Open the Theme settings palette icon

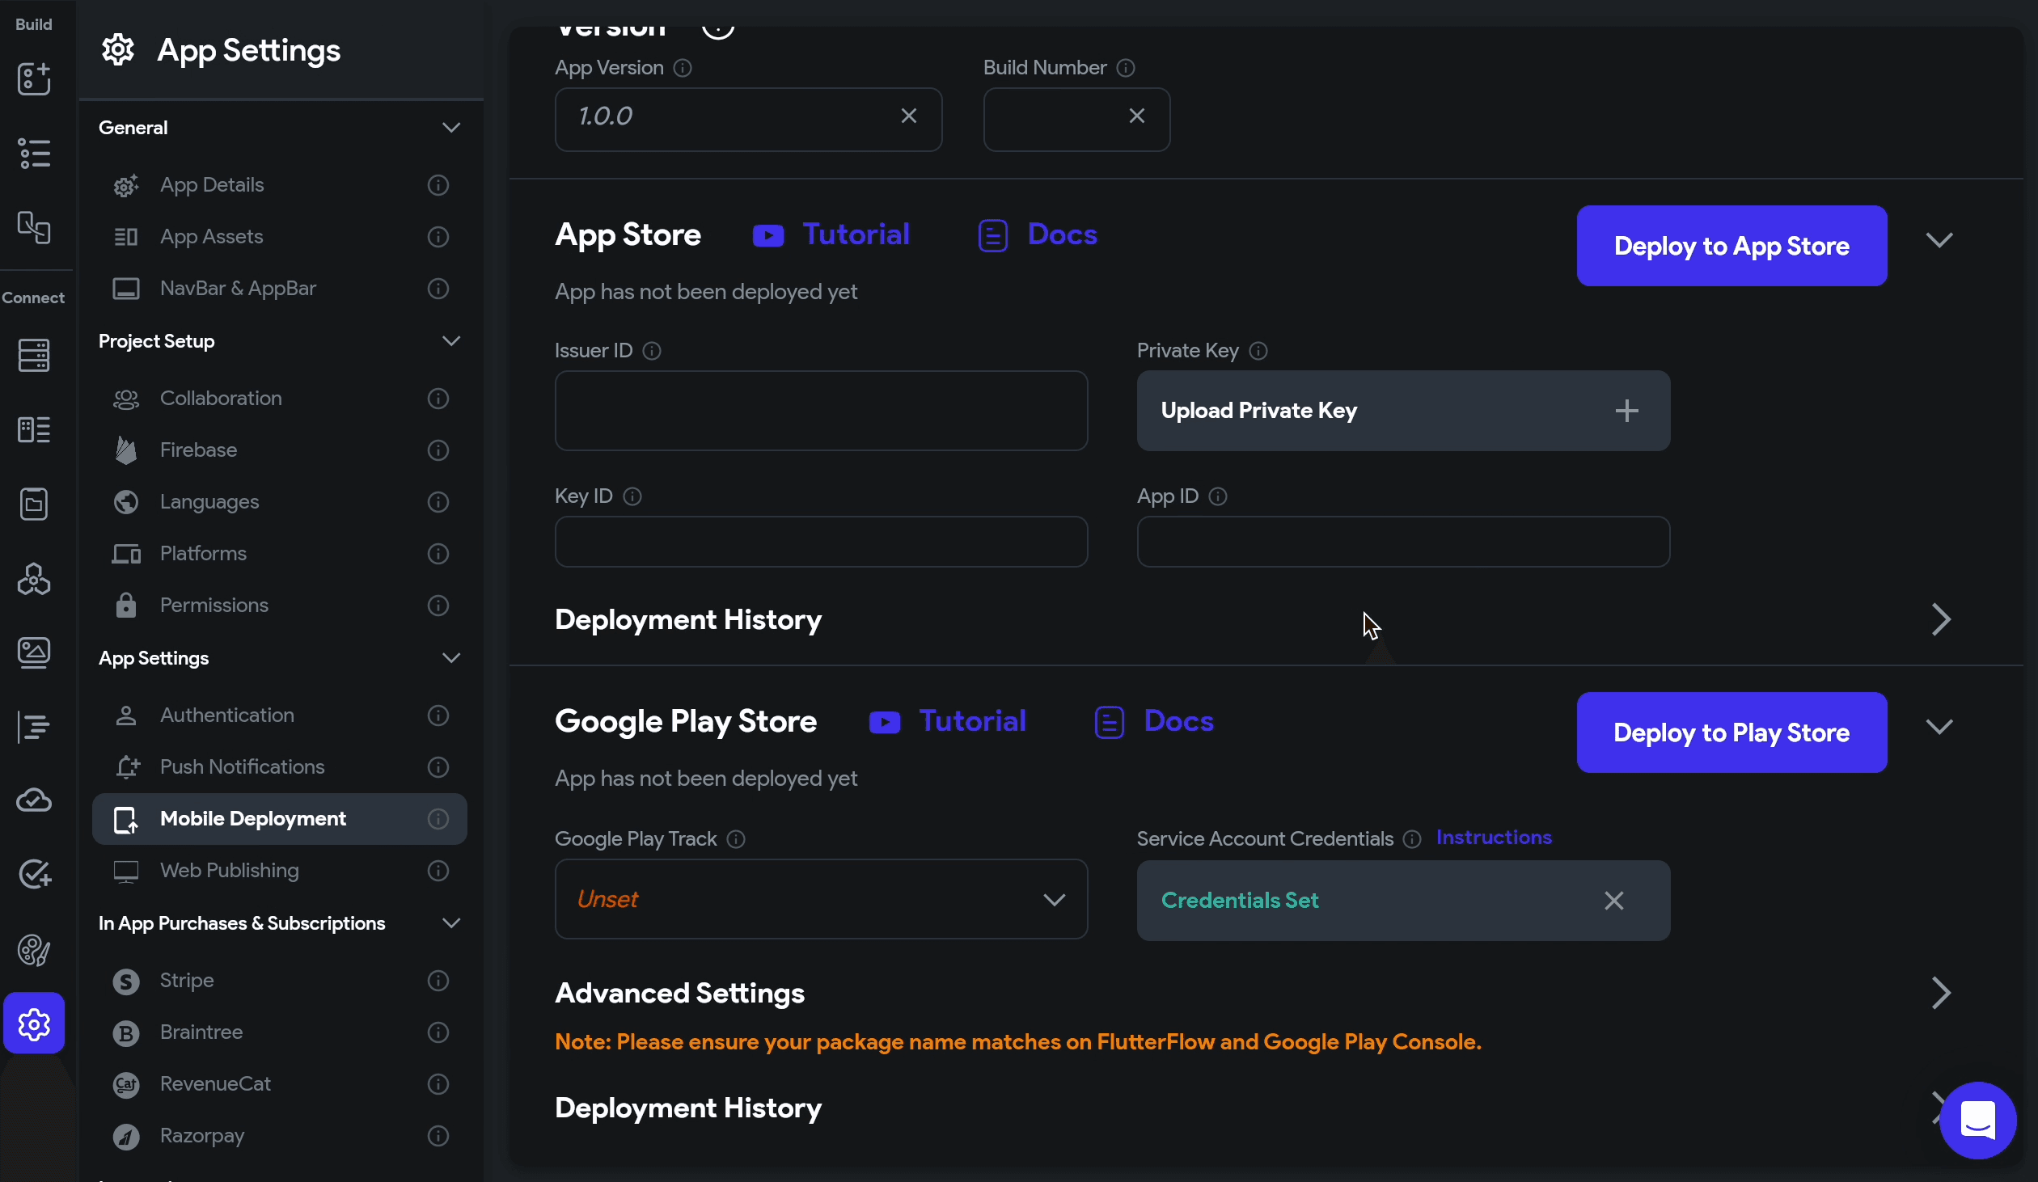point(33,950)
